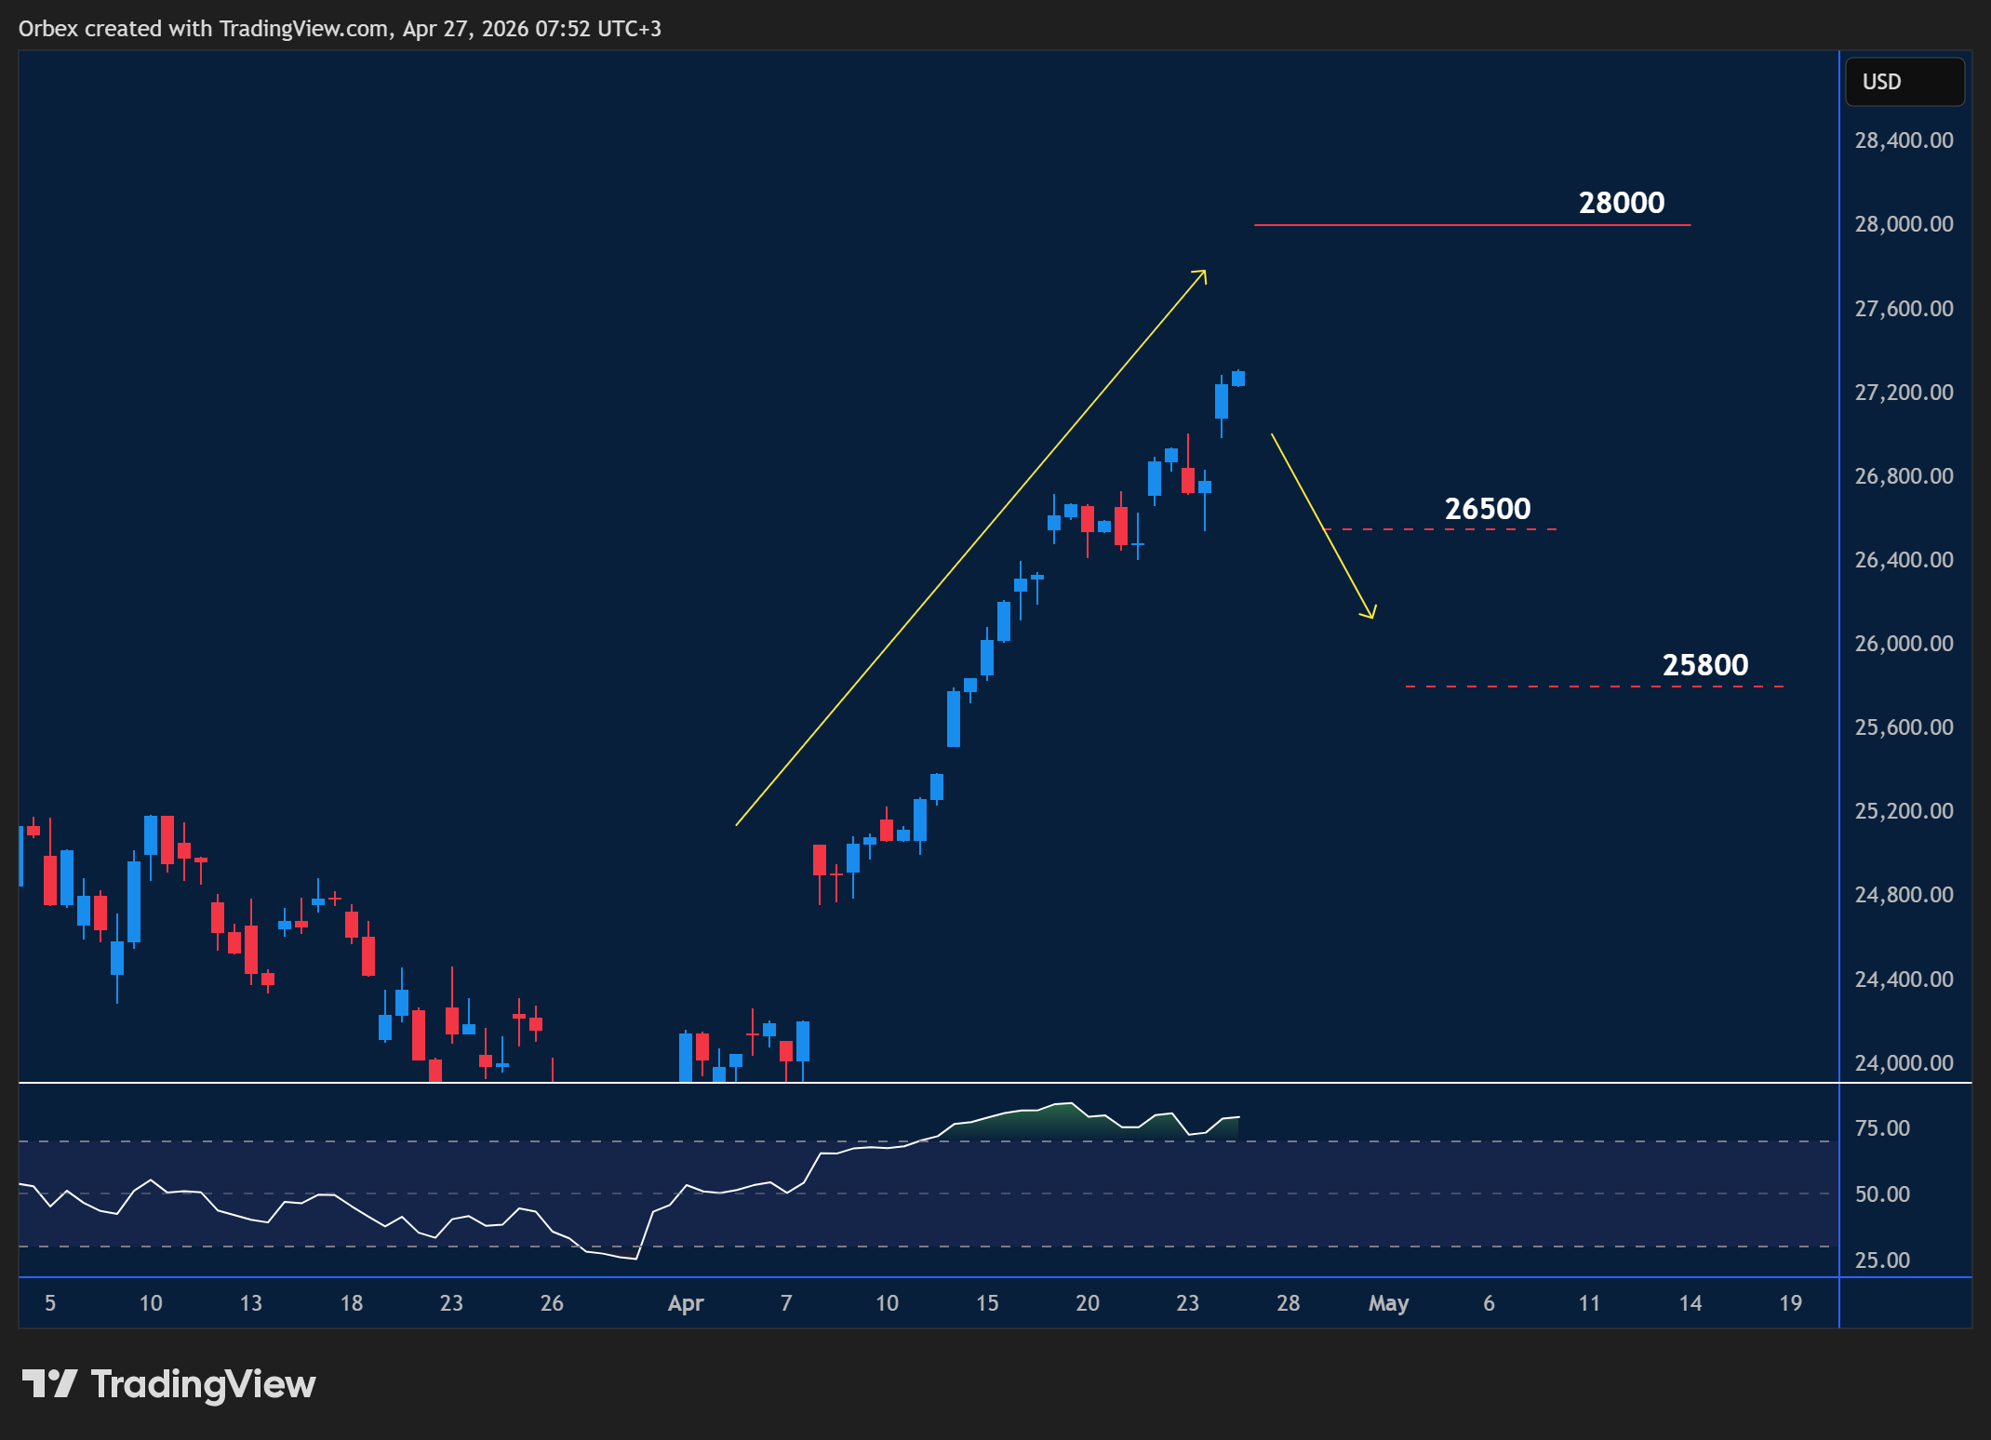This screenshot has width=1991, height=1440.
Task: Click the 28000 price label text
Action: [x=1622, y=203]
